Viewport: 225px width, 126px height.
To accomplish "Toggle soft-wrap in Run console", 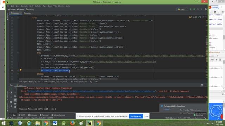I will point(15,97).
